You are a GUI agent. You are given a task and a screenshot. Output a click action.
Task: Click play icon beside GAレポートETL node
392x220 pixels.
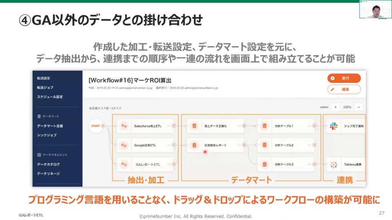pos(174,165)
